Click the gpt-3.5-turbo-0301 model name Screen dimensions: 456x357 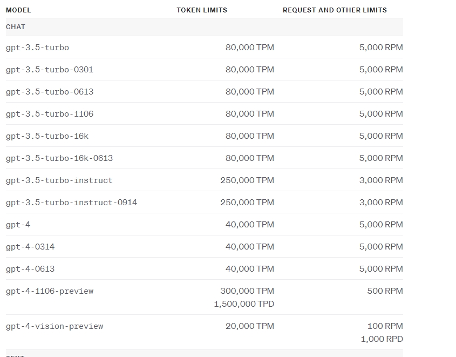coord(50,70)
